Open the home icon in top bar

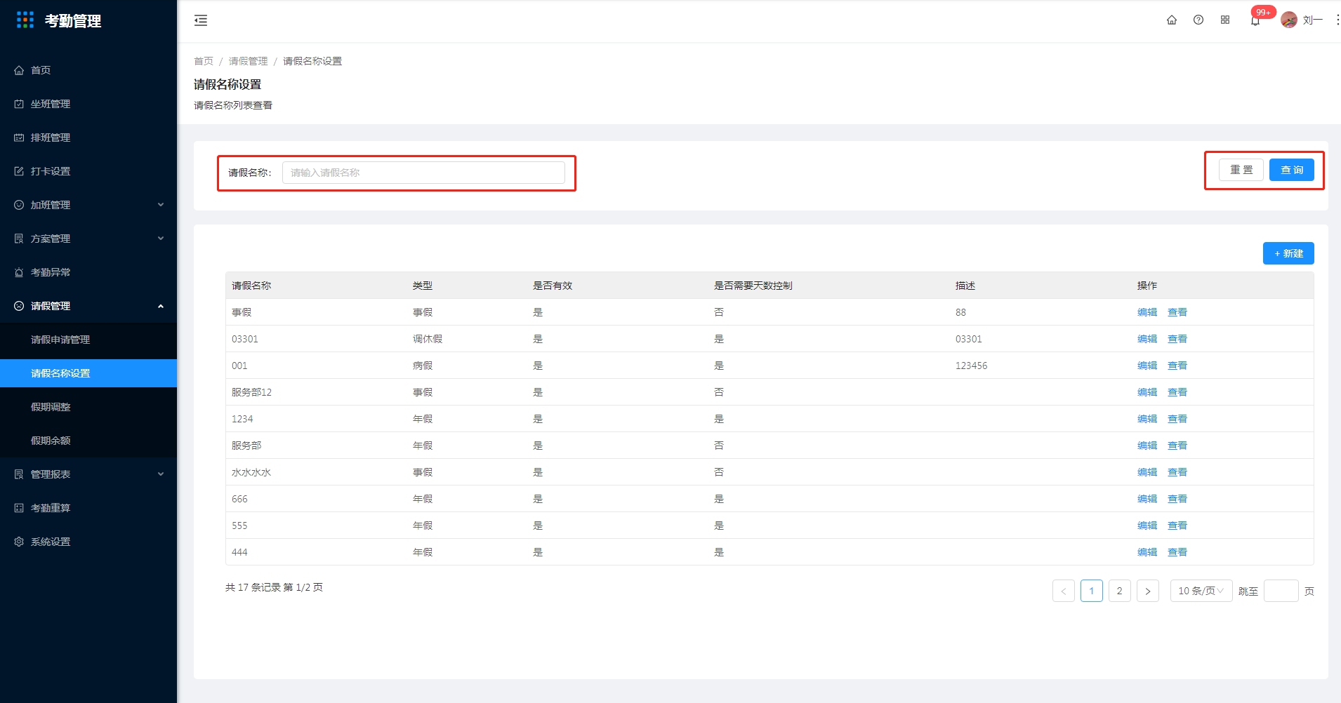(1172, 20)
